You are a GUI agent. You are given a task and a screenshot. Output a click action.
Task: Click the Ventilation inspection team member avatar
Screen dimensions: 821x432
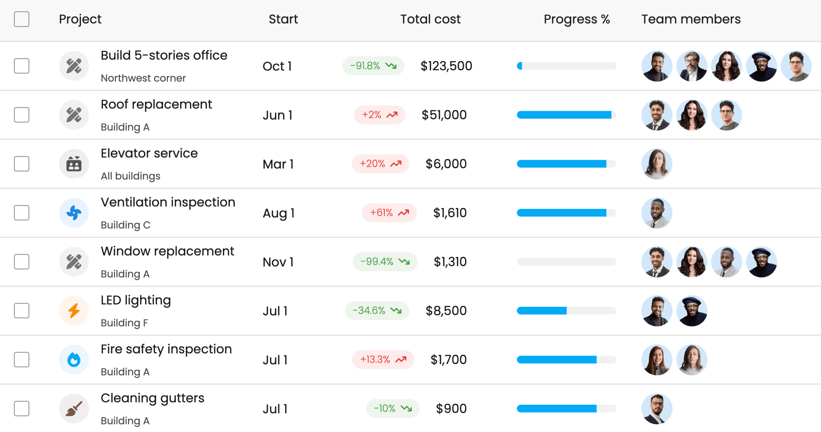pos(656,213)
